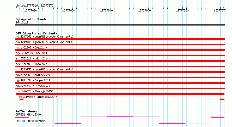Select variant label nsv1070328 (Thareja2015)
This screenshot has width=232, height=127.
click(x=34, y=91)
